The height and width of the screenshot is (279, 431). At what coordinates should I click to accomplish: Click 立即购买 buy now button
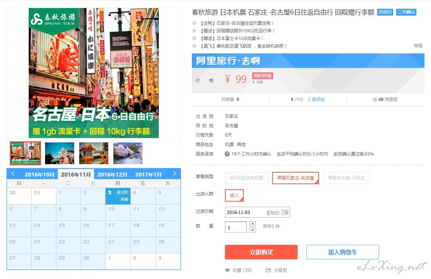coord(261,252)
